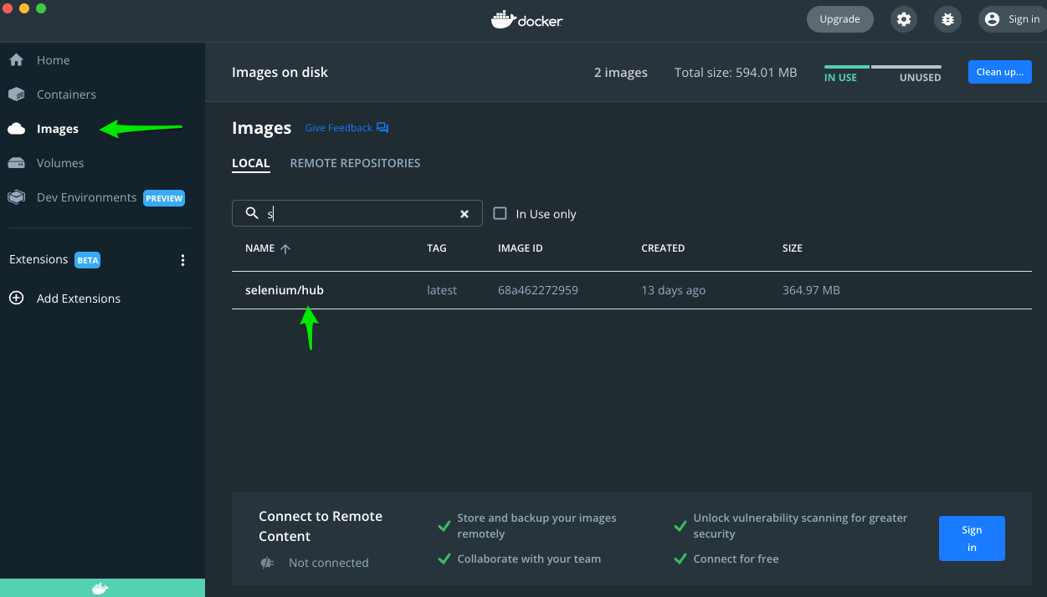Screen dimensions: 1047x597
Task: Click Collaborate with your team checkmark
Action: pyautogui.click(x=444, y=559)
